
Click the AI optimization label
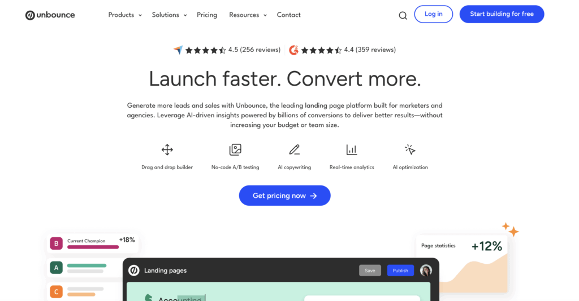click(x=411, y=167)
